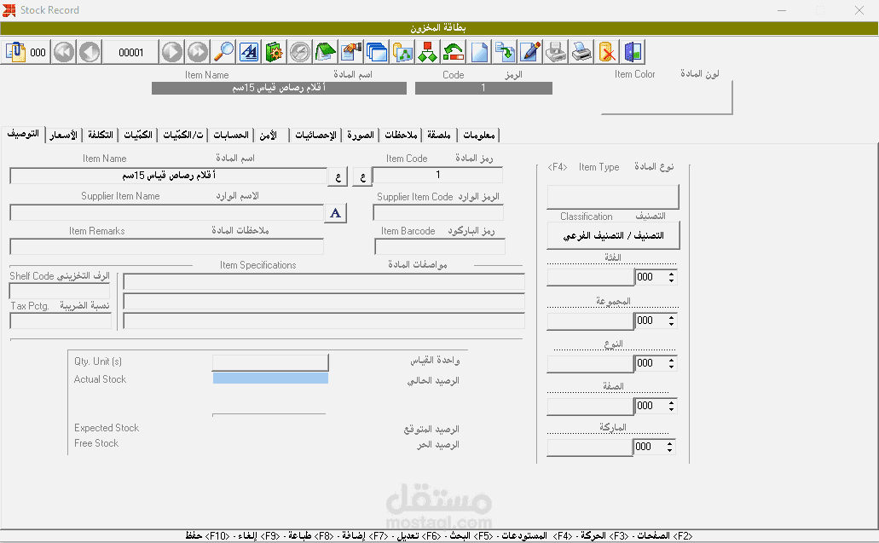Click the gray fax printer icon
This screenshot has width=879, height=543.
[x=556, y=52]
